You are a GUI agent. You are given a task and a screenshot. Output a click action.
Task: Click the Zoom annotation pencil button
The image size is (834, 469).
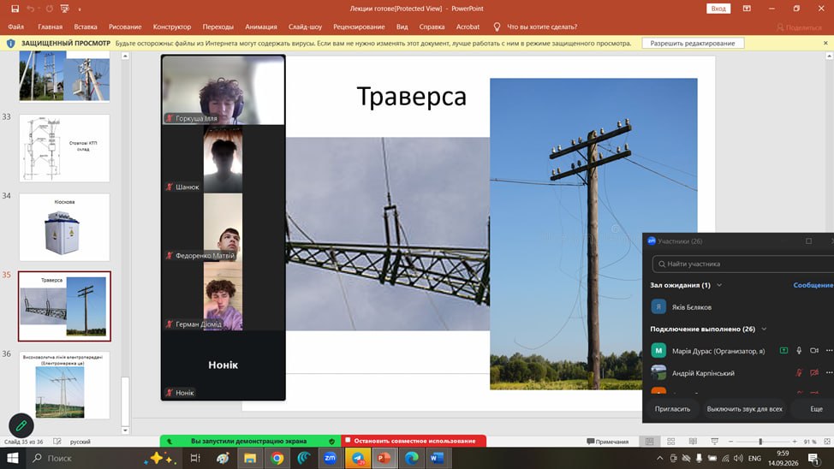tap(21, 425)
